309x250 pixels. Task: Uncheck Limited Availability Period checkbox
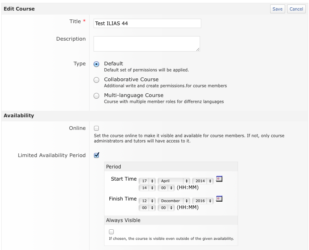96,155
